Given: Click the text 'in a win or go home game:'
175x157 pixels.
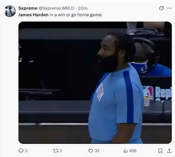Looking at the screenshot, I should (x=76, y=15).
